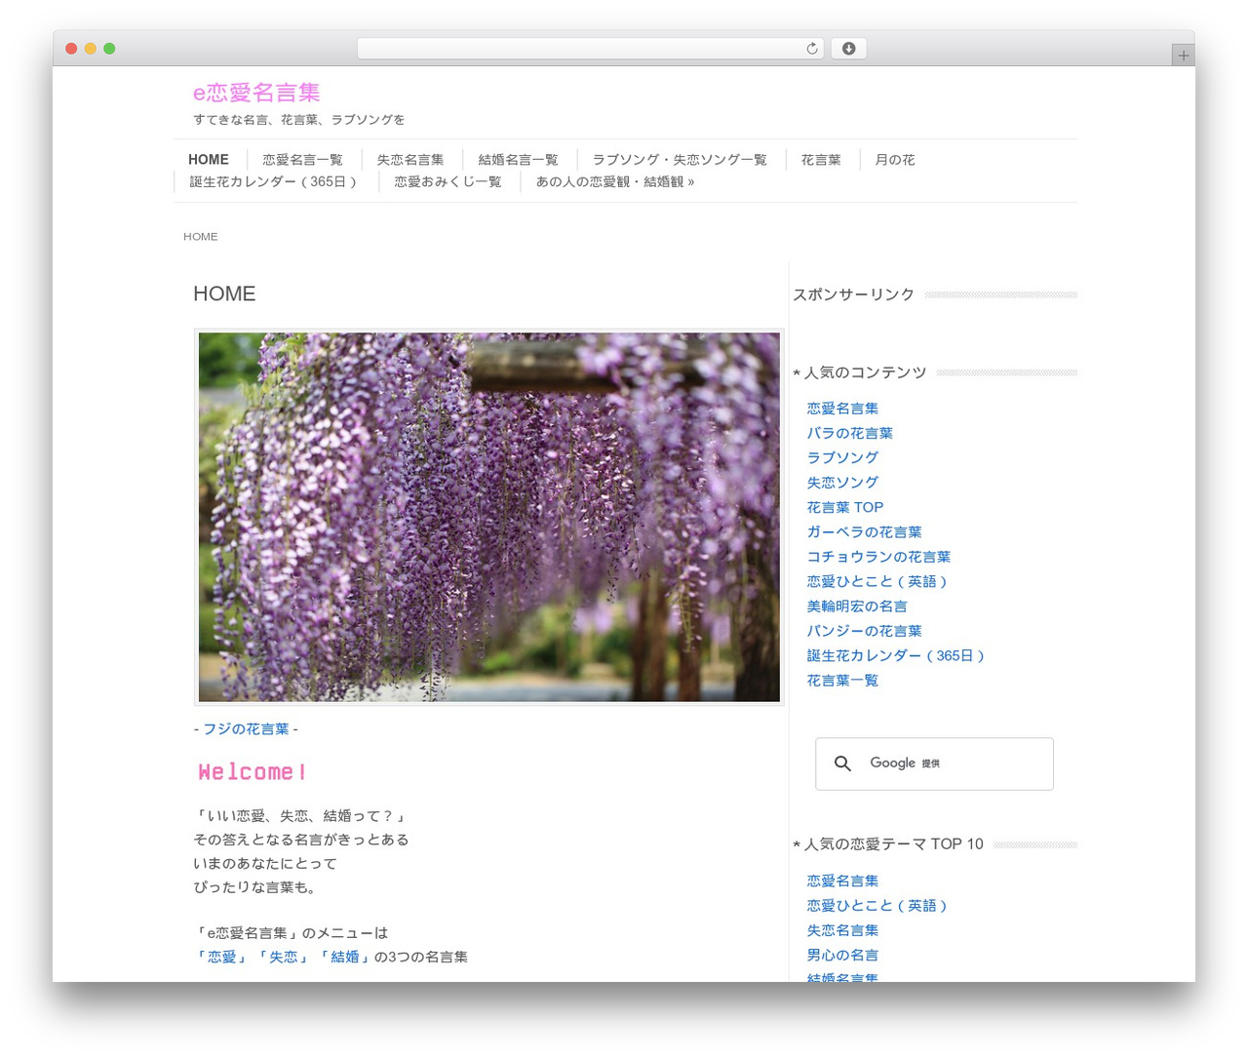Open 失恋名言集 in TOP 10 list
Screen dimensions: 1248x1057
point(842,930)
